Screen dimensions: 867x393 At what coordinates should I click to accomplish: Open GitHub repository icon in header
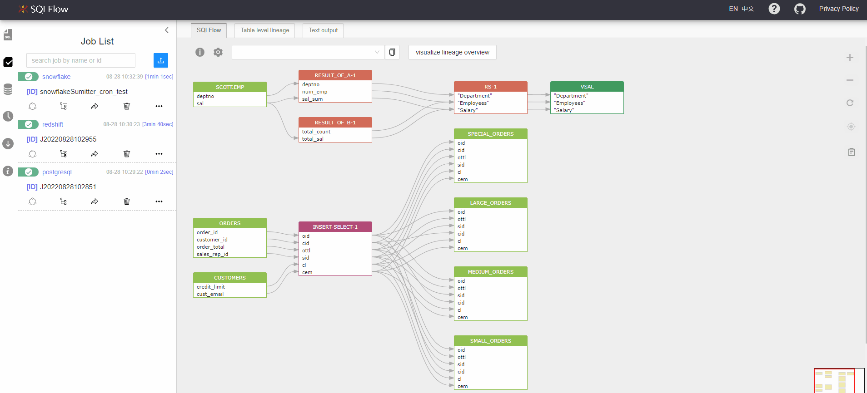coord(800,9)
